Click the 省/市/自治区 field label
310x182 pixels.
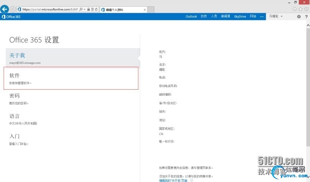coord(168,103)
